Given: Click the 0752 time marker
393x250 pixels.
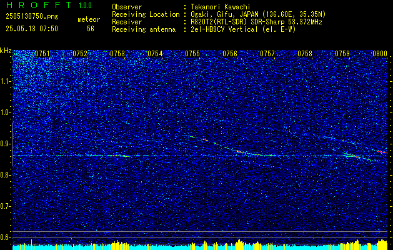Looking at the screenshot, I should click(x=80, y=54).
